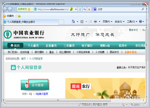Click the 图说农行 banner image
The width and height of the screenshot is (150, 108).
point(105,88)
